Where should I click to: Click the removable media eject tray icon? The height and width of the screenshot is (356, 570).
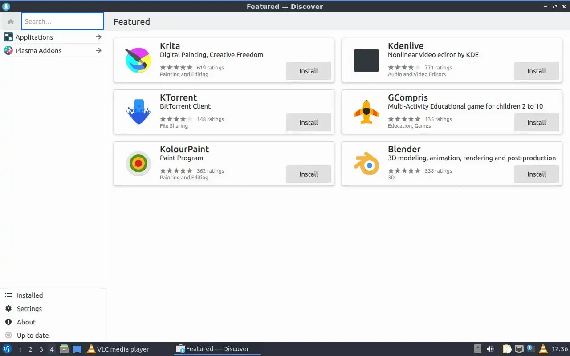tap(478, 349)
